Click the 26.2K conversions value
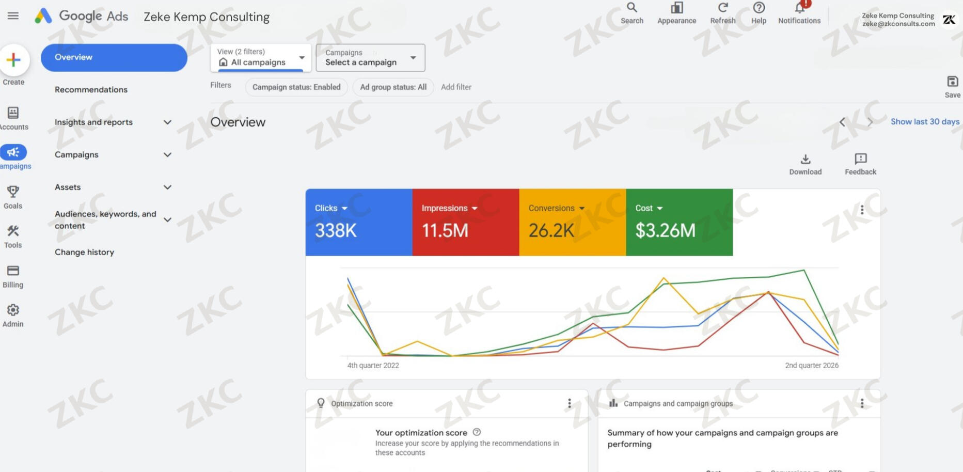This screenshot has height=472, width=963. coord(551,230)
